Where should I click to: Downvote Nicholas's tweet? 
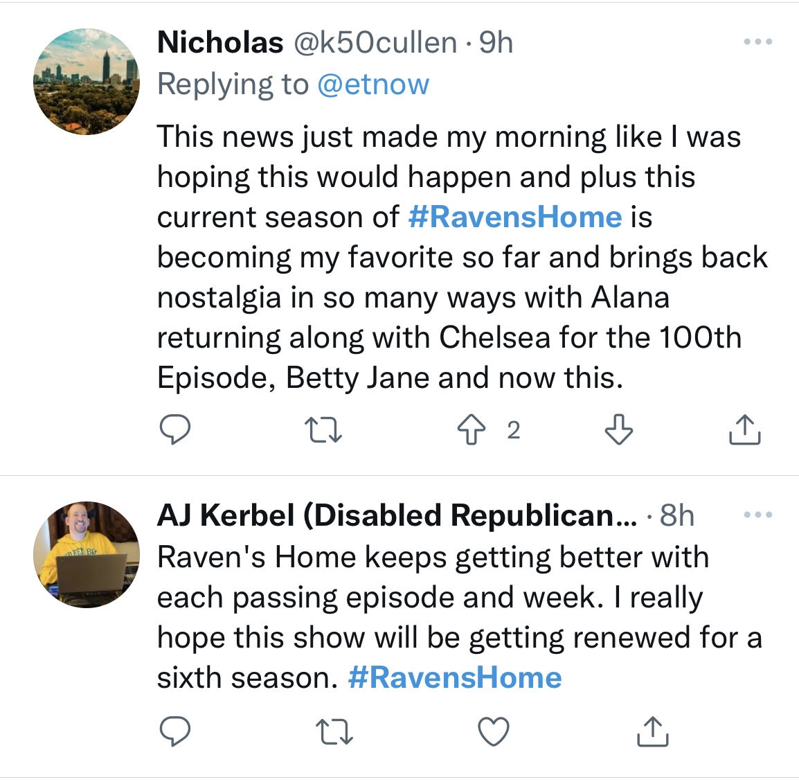pyautogui.click(x=618, y=430)
